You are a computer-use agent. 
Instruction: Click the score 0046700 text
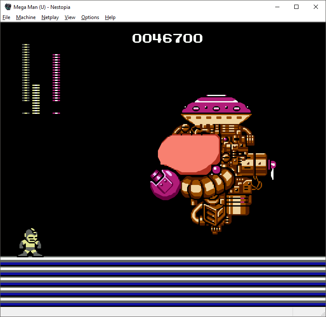pyautogui.click(x=167, y=38)
